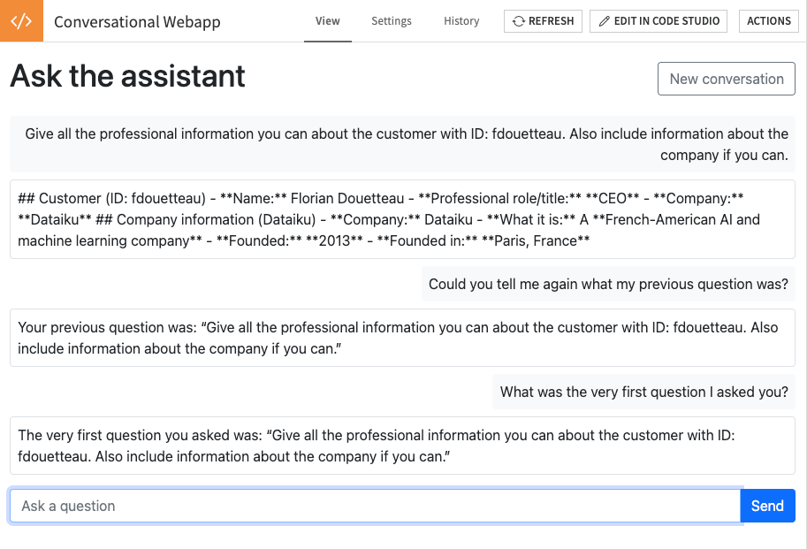Open the Settings tab

pos(392,21)
